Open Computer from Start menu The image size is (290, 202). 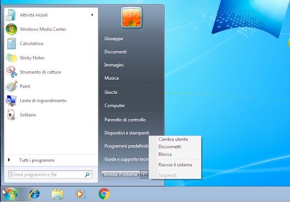point(115,106)
